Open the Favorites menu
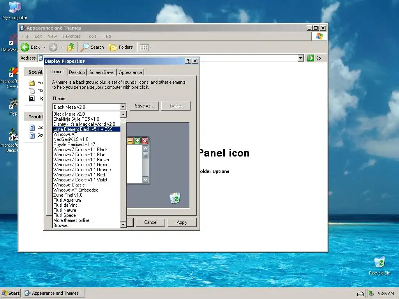399x299 pixels. [x=72, y=36]
